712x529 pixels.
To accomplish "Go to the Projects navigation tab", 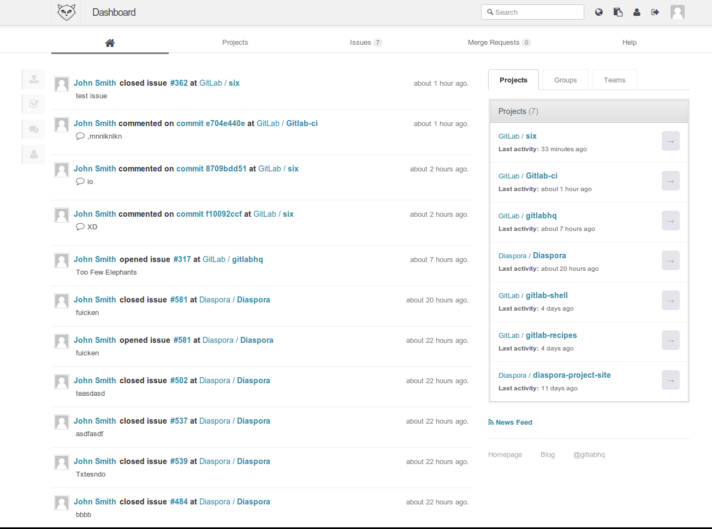I will 235,43.
